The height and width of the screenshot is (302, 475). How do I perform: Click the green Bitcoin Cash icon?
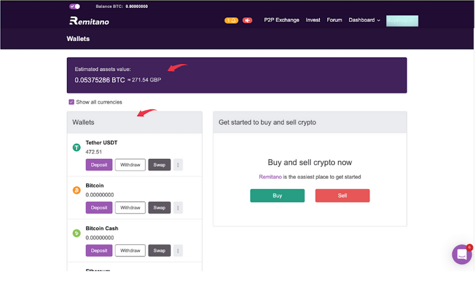point(76,233)
